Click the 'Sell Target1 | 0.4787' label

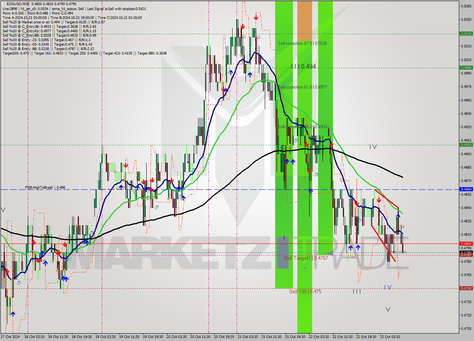[x=306, y=258]
